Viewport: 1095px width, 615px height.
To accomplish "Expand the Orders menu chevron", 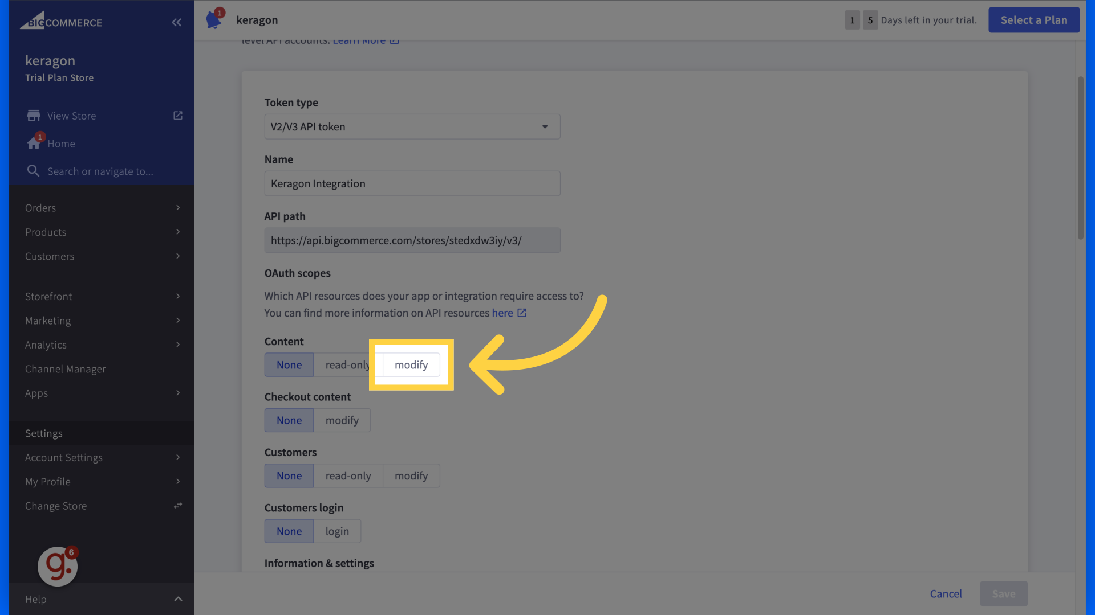I will click(x=177, y=207).
